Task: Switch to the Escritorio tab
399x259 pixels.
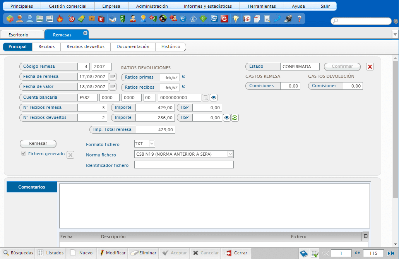Action: pos(22,34)
